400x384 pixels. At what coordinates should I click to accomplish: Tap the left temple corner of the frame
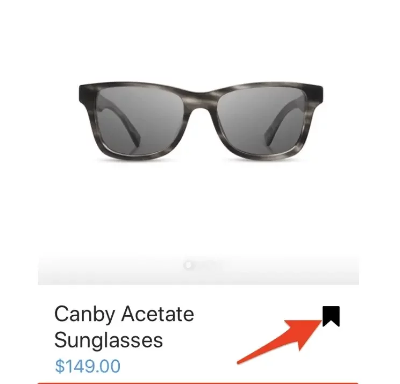coord(87,96)
